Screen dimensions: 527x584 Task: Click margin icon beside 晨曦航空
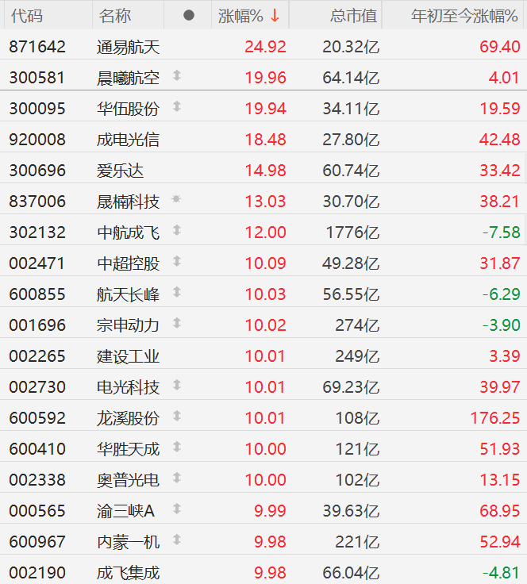tap(177, 75)
